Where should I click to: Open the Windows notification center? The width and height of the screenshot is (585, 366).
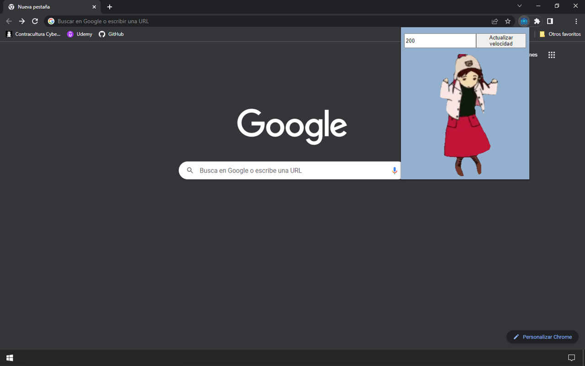(571, 358)
